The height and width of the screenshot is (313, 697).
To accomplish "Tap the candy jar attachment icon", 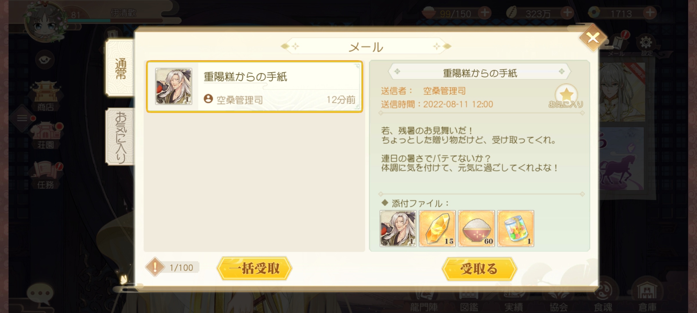I will pyautogui.click(x=515, y=229).
